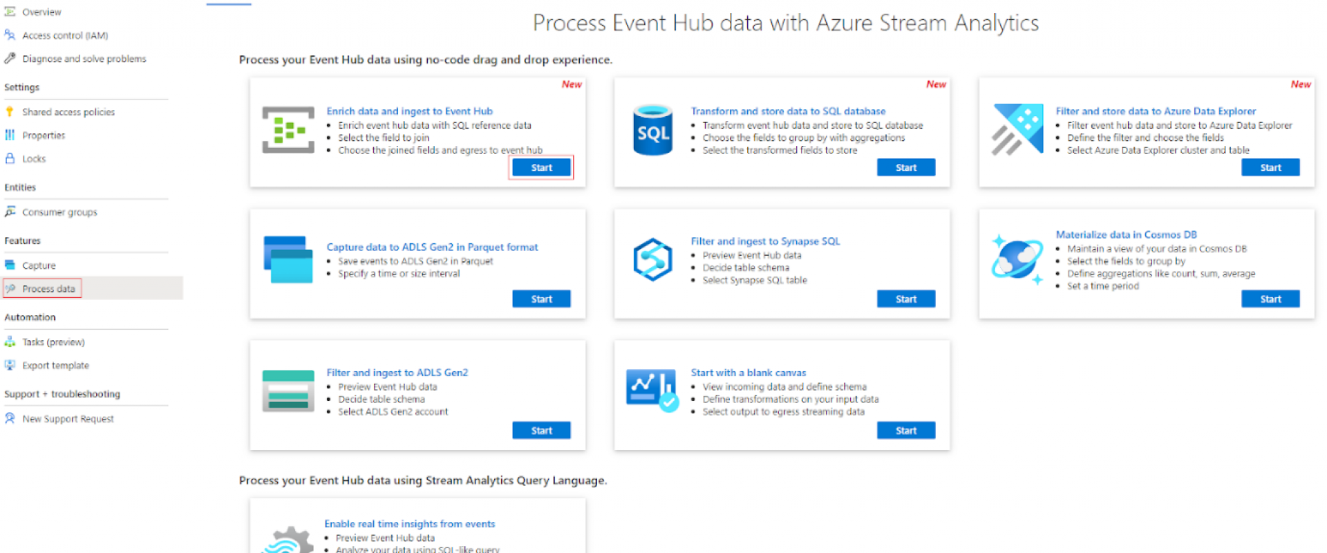Click 'Select ADLS Gen2 account' bullet text
Screen dimensions: 1327x553
[393, 412]
